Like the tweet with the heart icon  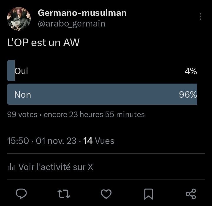[106, 193]
